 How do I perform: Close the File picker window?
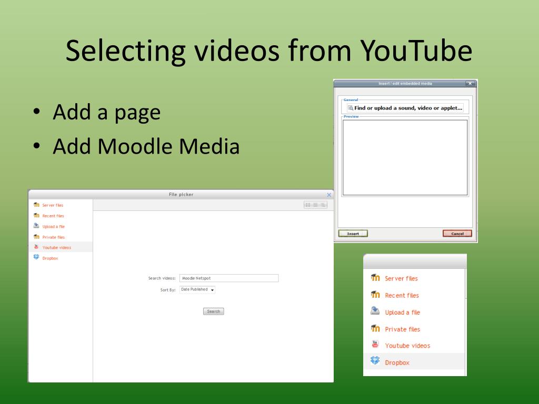(329, 195)
